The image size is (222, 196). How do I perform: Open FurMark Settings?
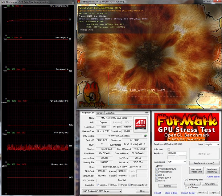[x=168, y=186]
